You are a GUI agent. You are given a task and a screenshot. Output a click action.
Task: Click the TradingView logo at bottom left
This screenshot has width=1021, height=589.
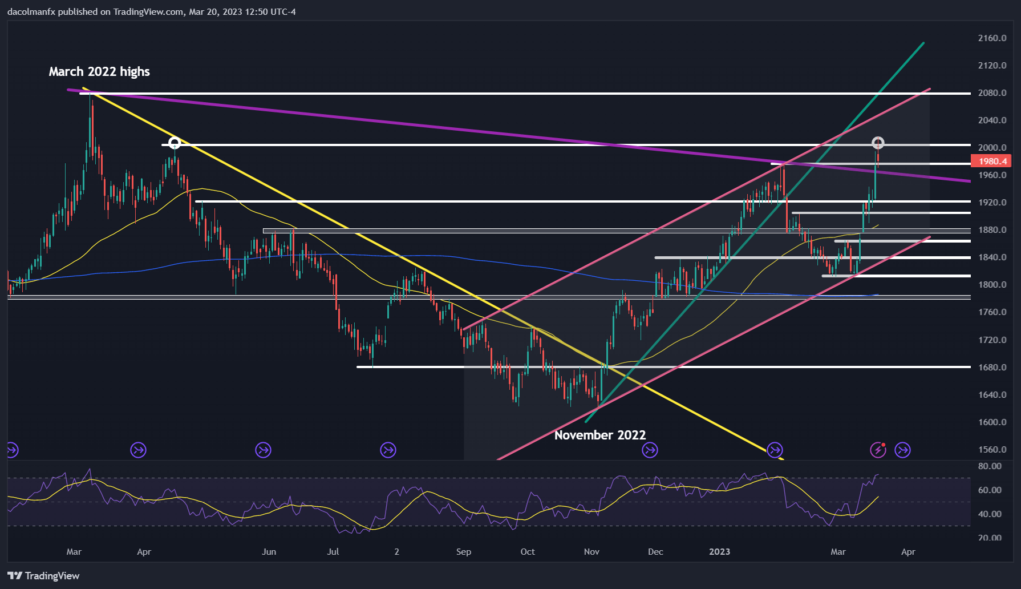point(43,576)
